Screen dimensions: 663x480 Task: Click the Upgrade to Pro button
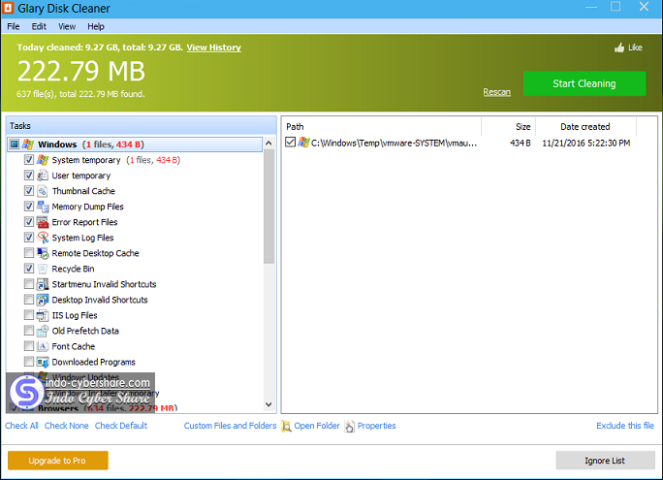click(x=58, y=461)
